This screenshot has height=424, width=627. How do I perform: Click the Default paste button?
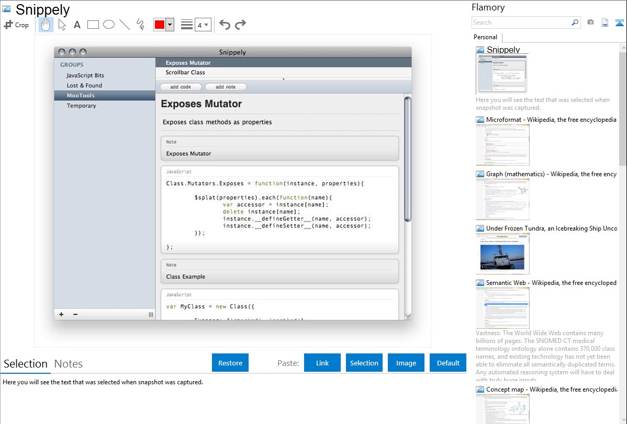[x=448, y=363]
